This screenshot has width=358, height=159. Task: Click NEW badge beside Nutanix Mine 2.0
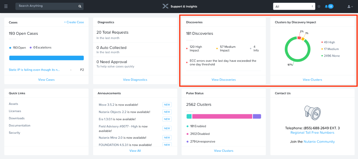167,138
